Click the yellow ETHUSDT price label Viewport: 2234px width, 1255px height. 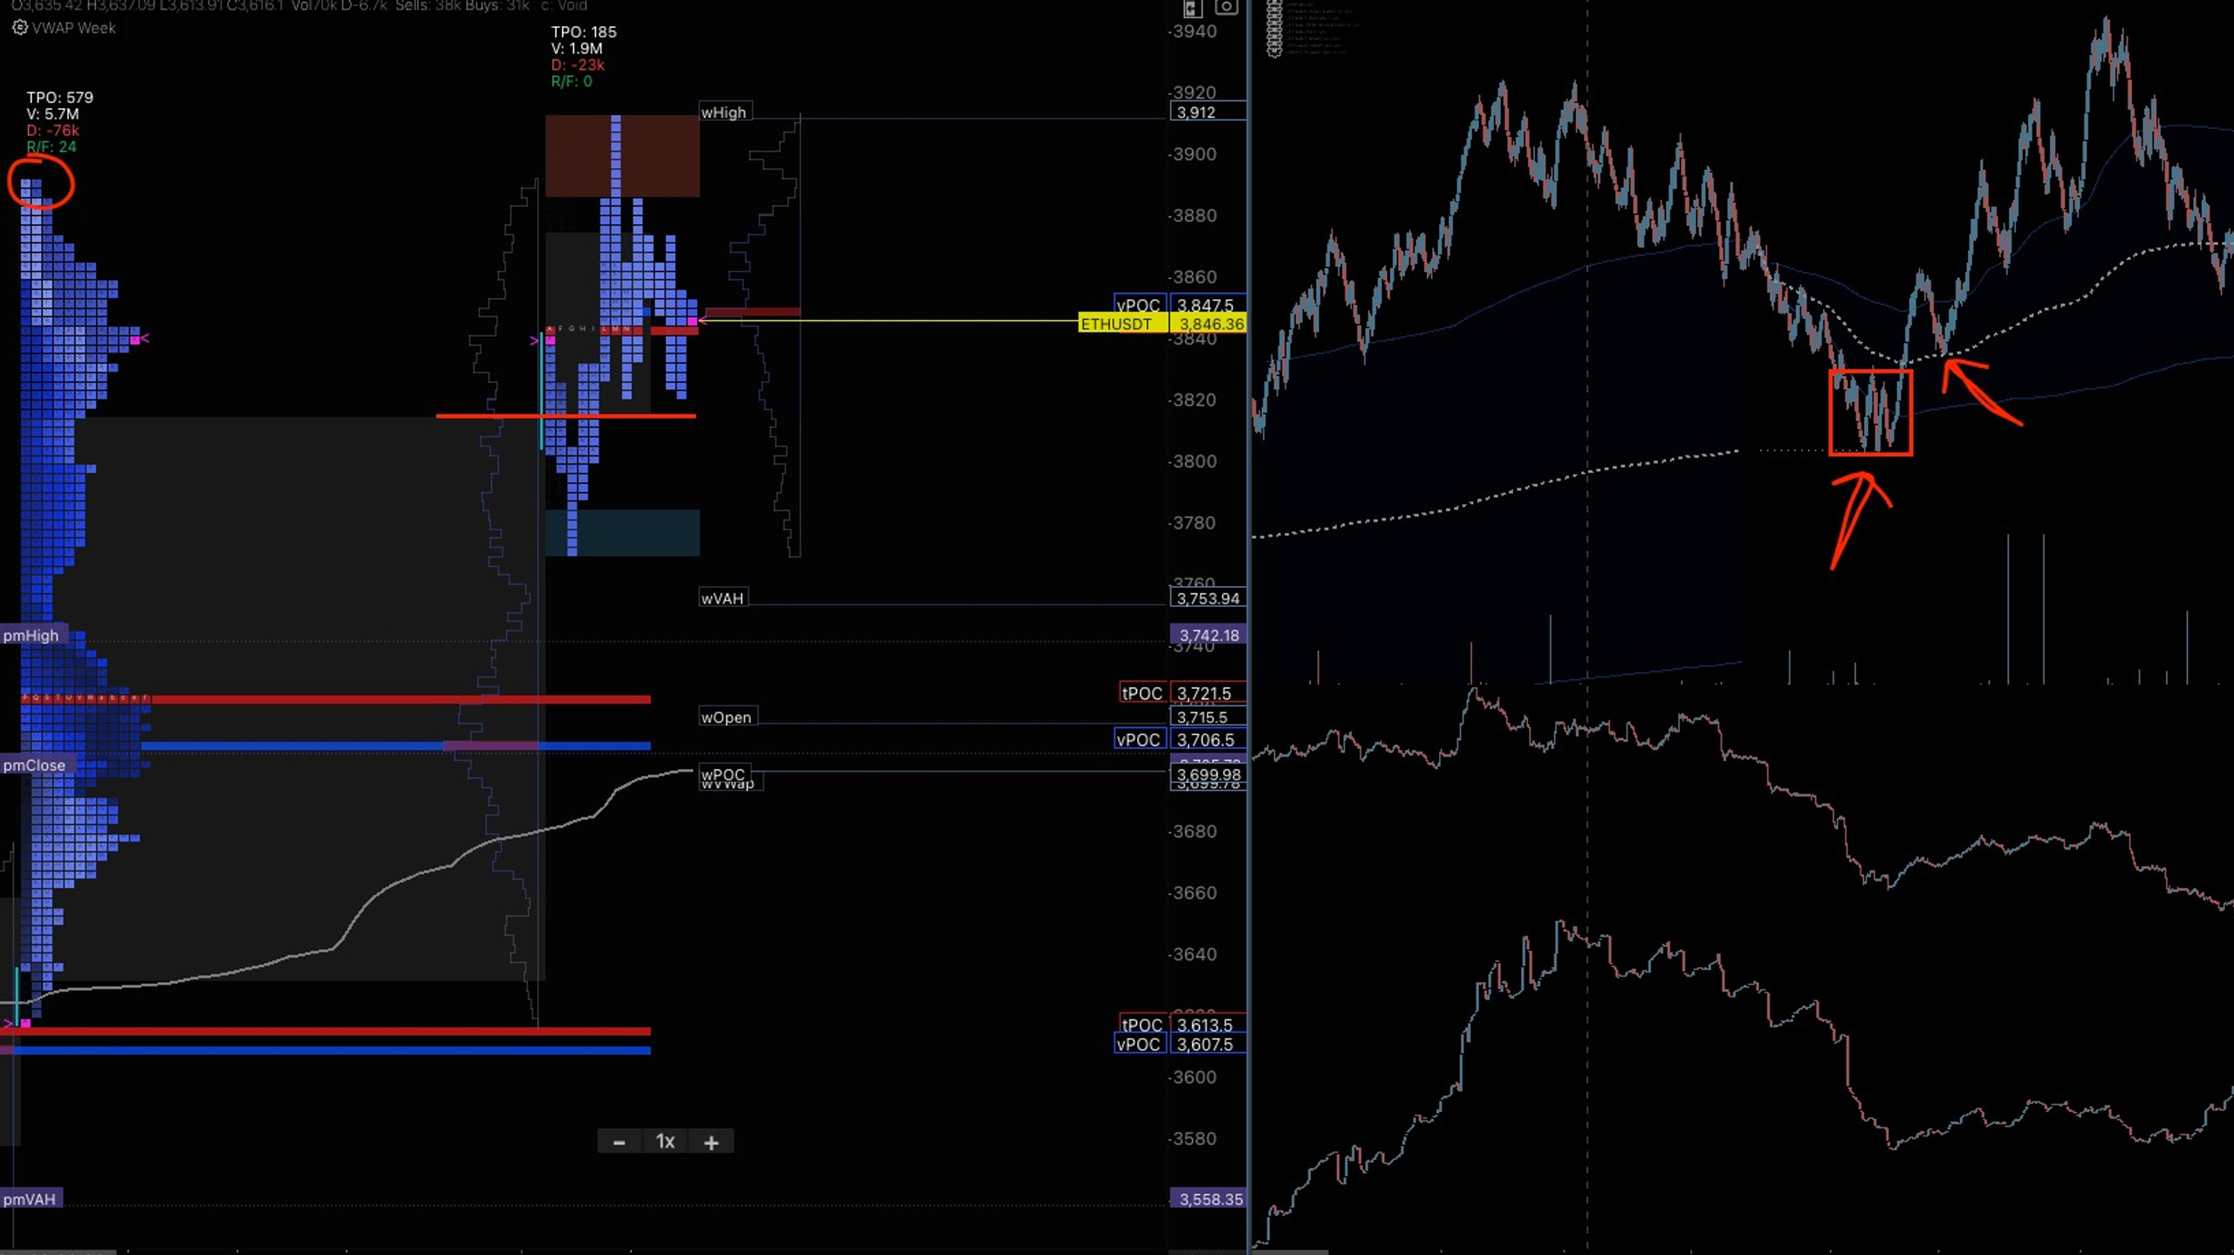(1122, 324)
